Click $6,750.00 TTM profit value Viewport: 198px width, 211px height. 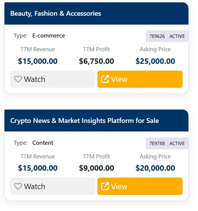pos(96,61)
